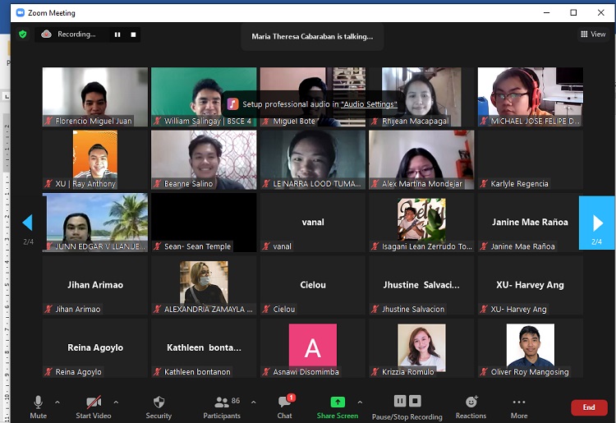Select ALEXANDRIA ZAMAYLA's tile
This screenshot has width=616, height=423.
coord(204,286)
